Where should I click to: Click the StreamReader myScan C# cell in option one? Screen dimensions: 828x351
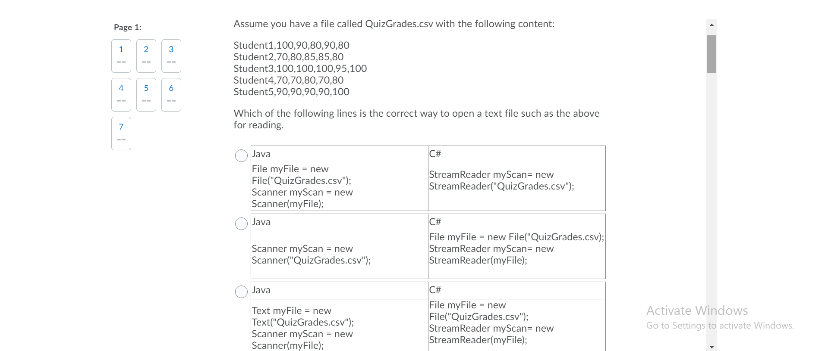coord(516,180)
